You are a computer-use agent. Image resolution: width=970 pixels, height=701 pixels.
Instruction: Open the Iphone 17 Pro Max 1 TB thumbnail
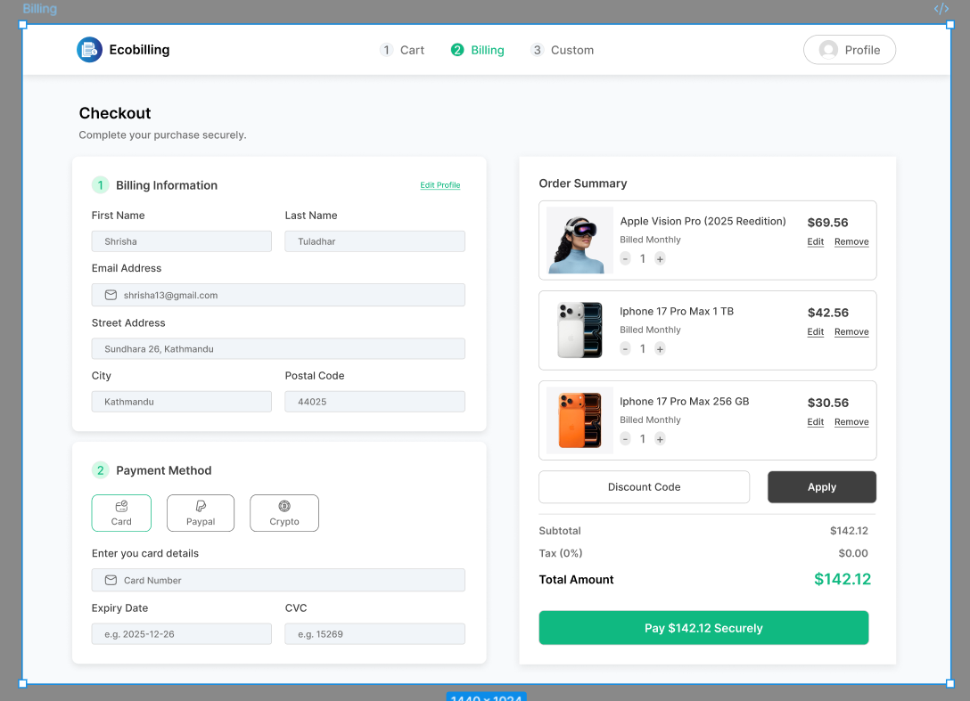pyautogui.click(x=580, y=330)
